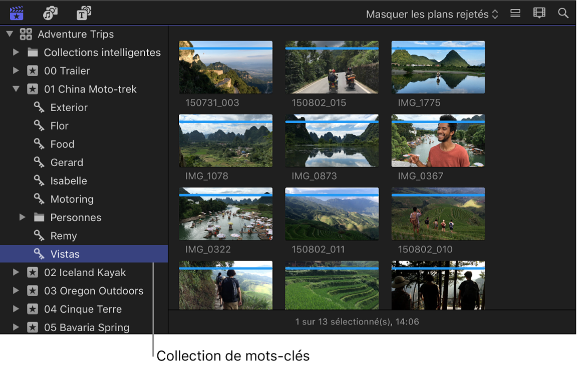Open the Libraries sidebar with the clapboard icon
The height and width of the screenshot is (367, 577).
click(x=16, y=13)
